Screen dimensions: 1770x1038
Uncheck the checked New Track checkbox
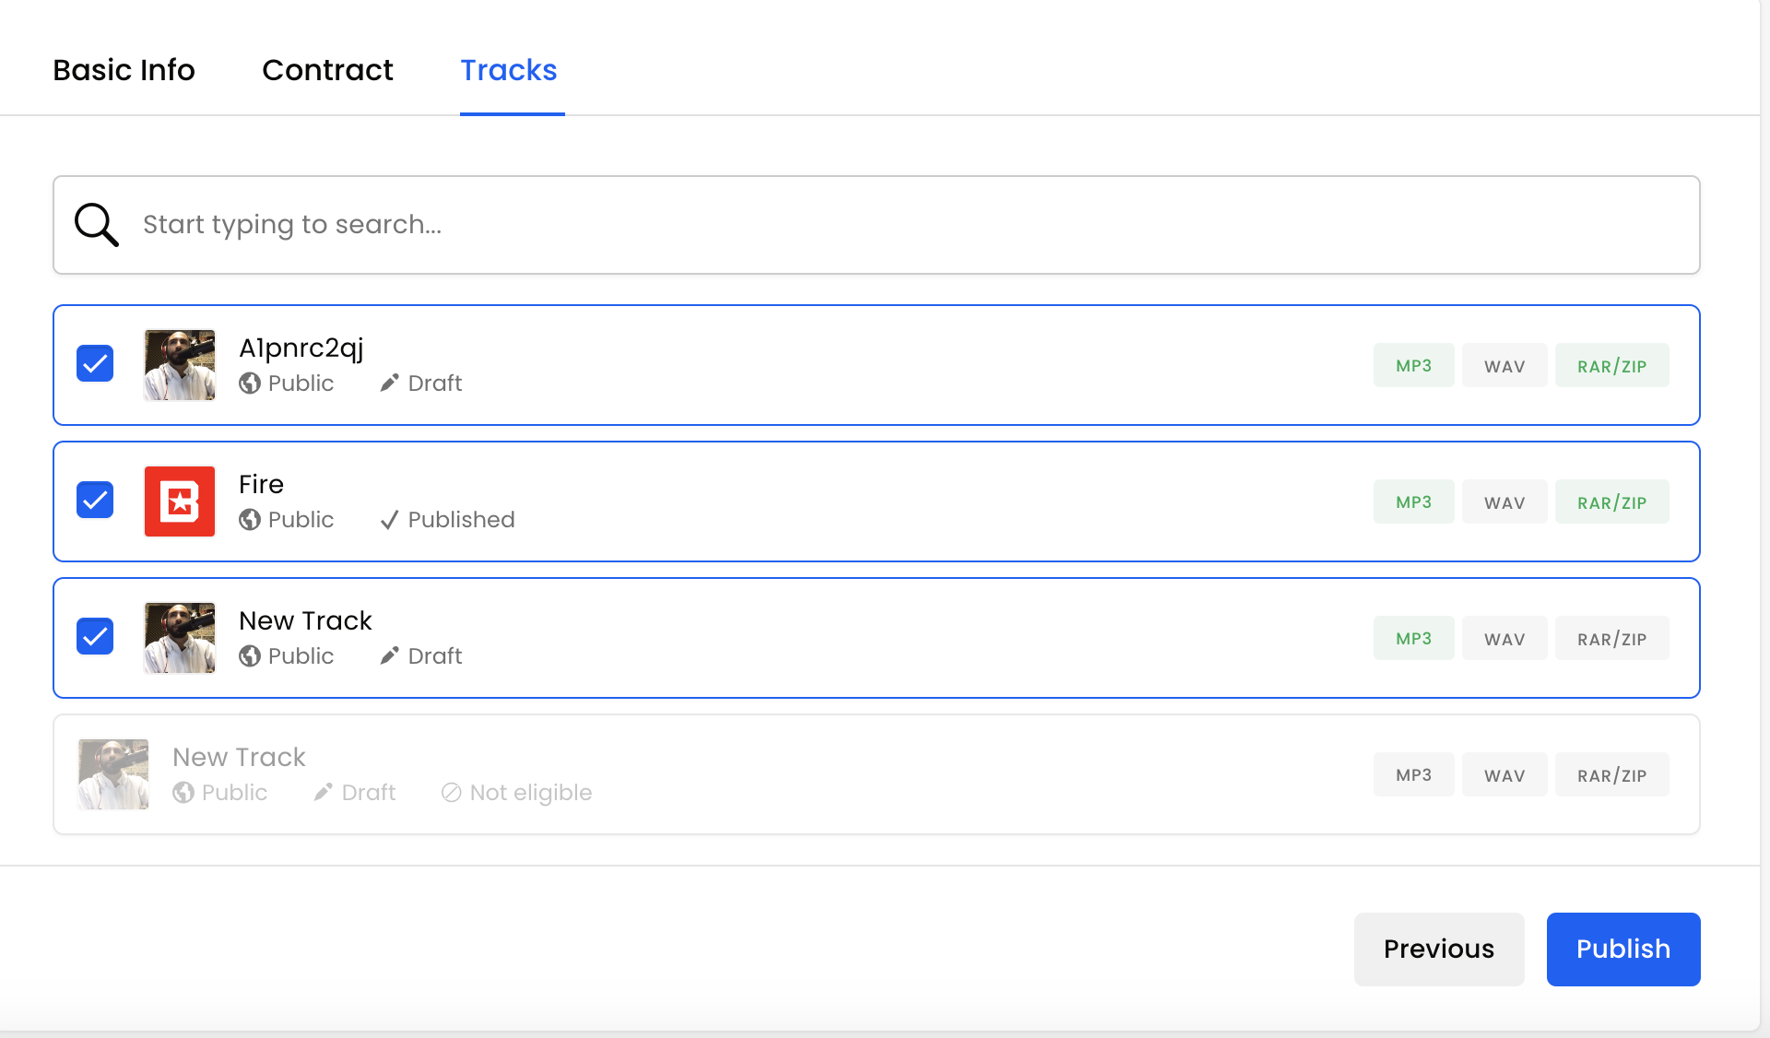tap(95, 636)
